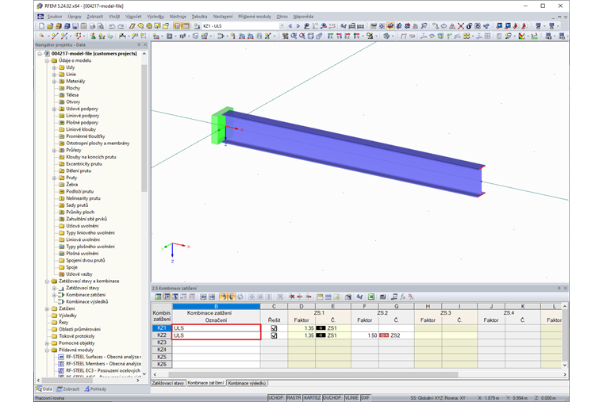Undo the last action
603x402 pixels.
[112, 26]
